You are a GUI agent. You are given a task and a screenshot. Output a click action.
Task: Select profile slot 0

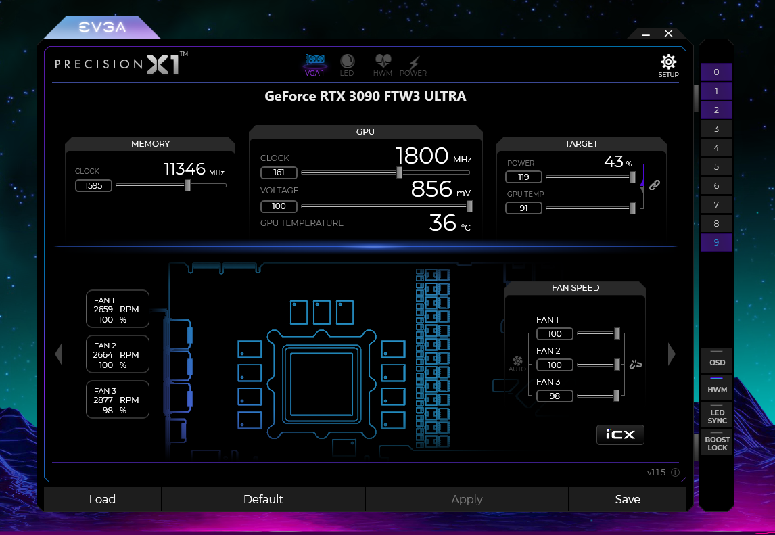[716, 72]
